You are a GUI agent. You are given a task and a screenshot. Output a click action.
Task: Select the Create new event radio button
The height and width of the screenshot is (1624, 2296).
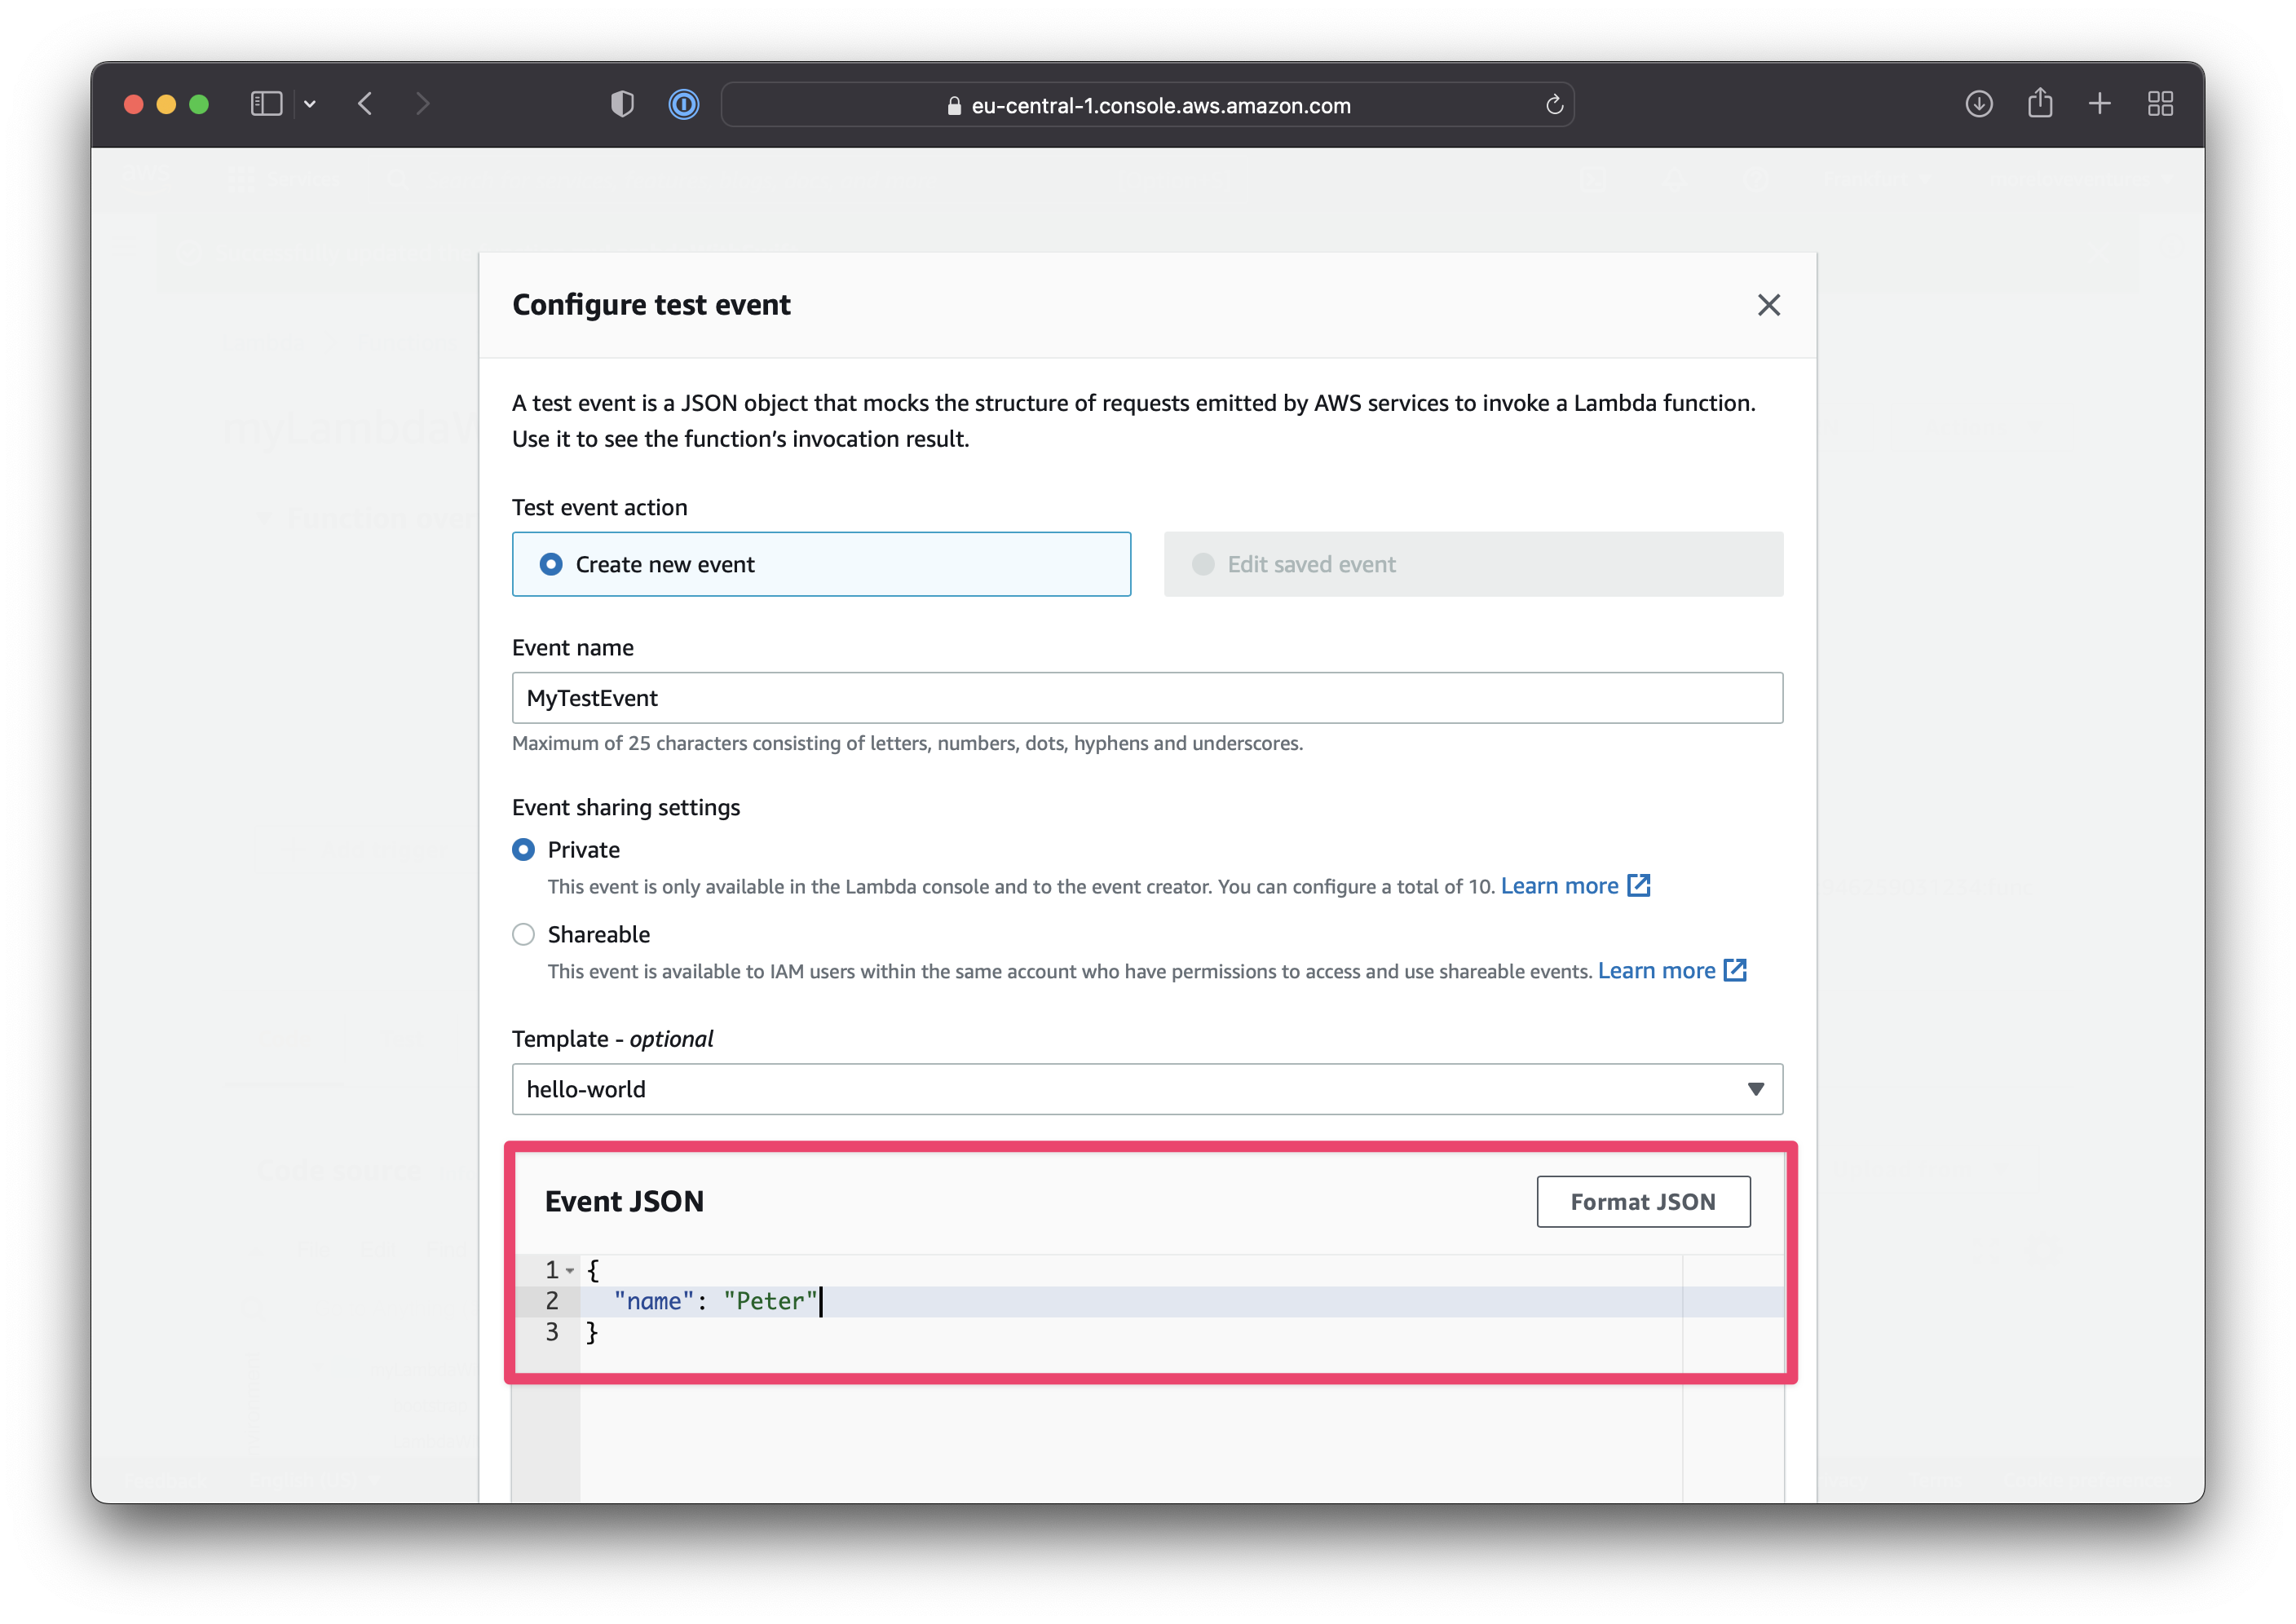coord(551,564)
